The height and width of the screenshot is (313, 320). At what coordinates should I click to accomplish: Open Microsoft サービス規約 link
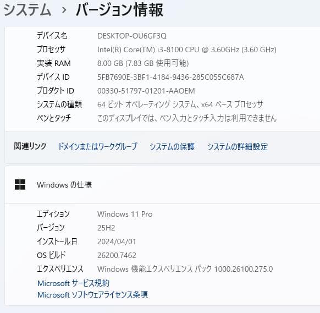[74, 283]
